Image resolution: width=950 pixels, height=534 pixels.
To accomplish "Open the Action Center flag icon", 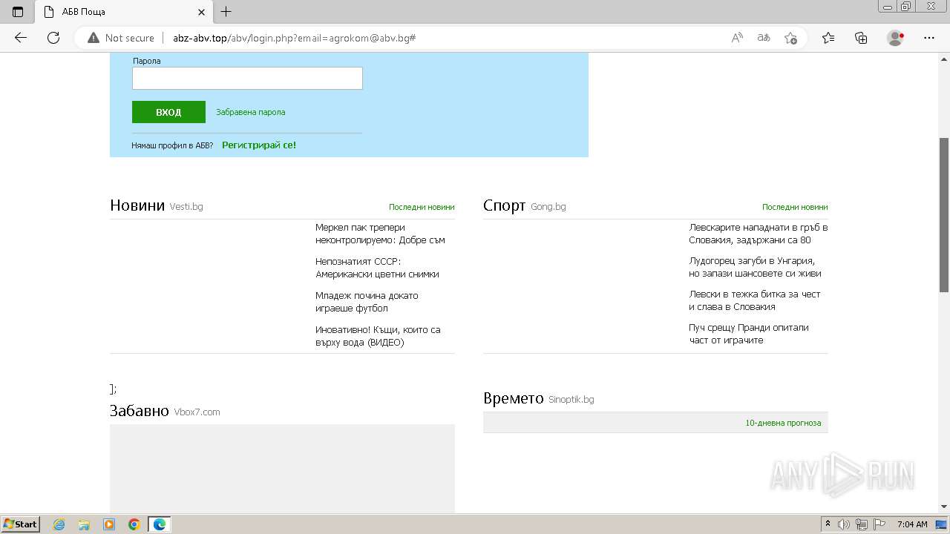I will tap(879, 524).
